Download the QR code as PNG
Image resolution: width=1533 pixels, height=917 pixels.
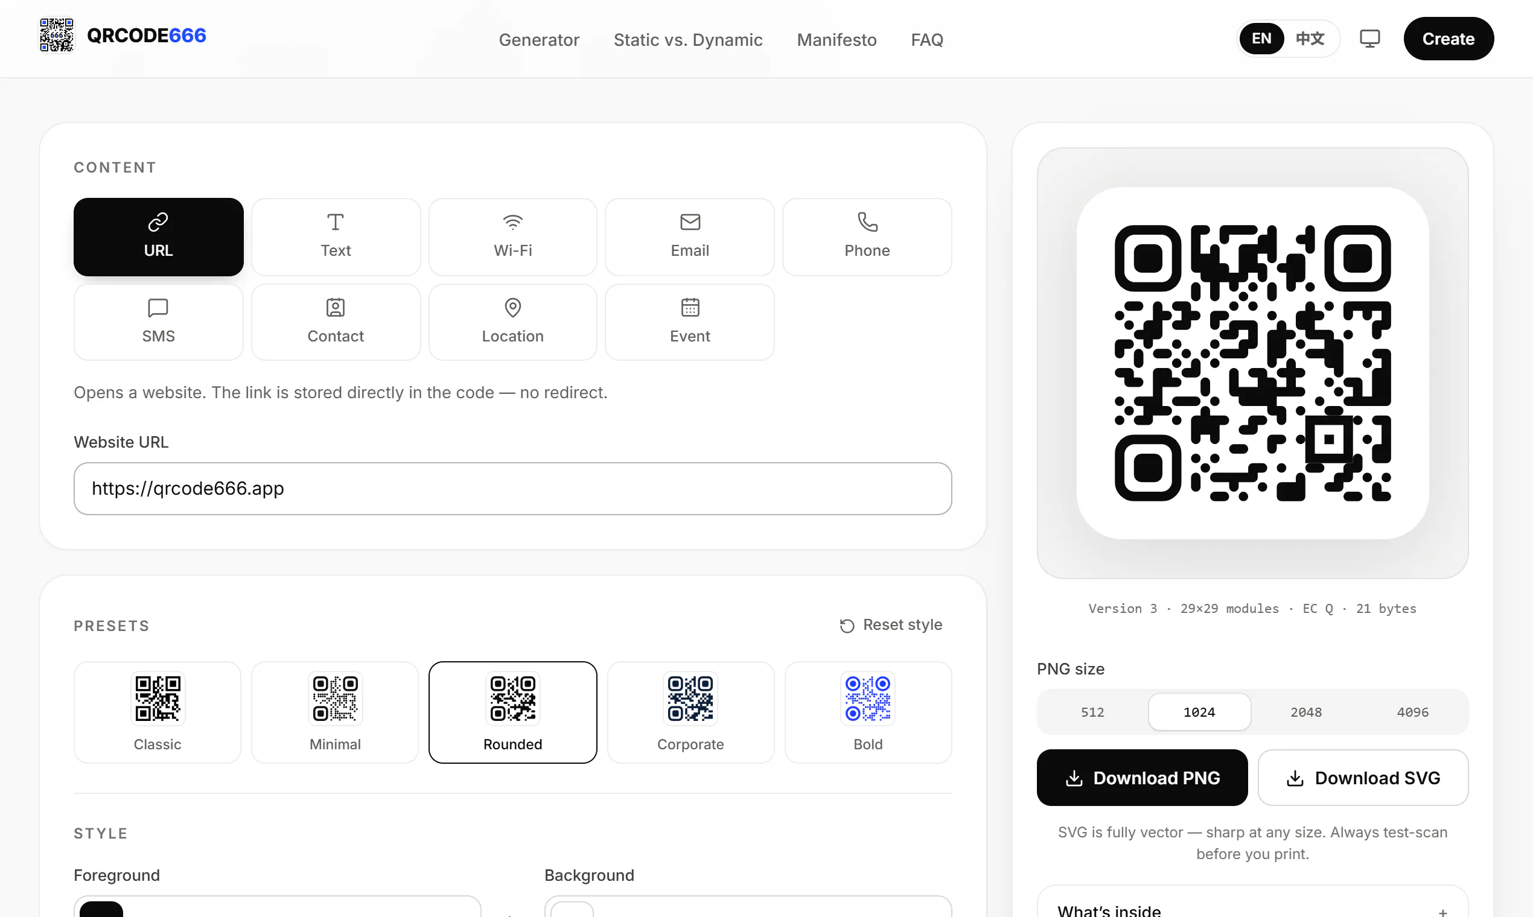click(x=1142, y=778)
